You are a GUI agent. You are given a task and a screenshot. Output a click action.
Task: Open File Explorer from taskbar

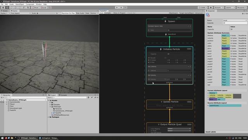pyautogui.click(x=12, y=138)
